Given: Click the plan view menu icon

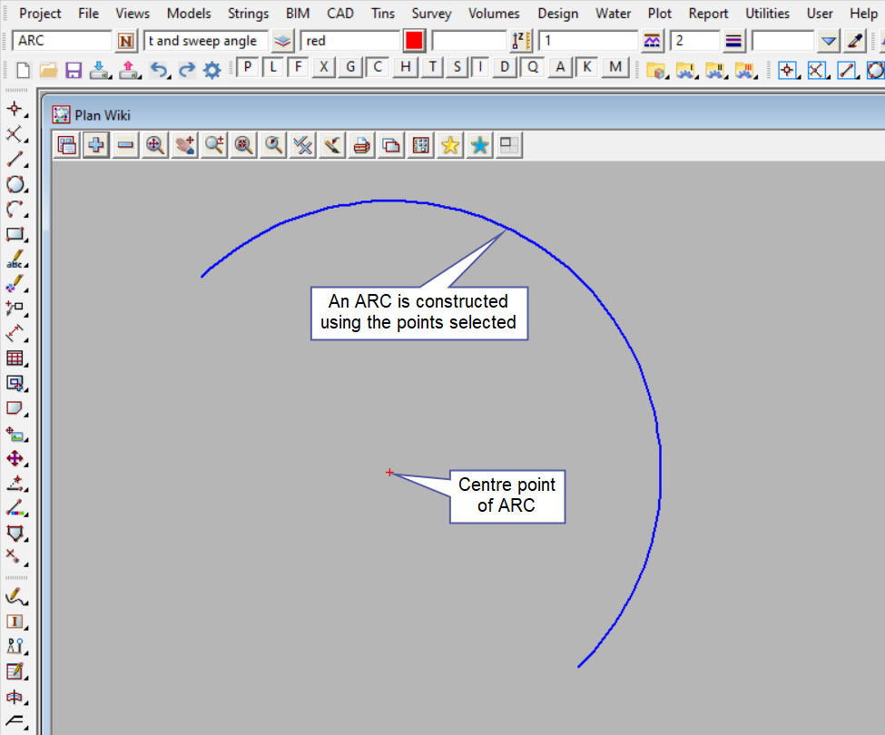Looking at the screenshot, I should click(x=66, y=145).
